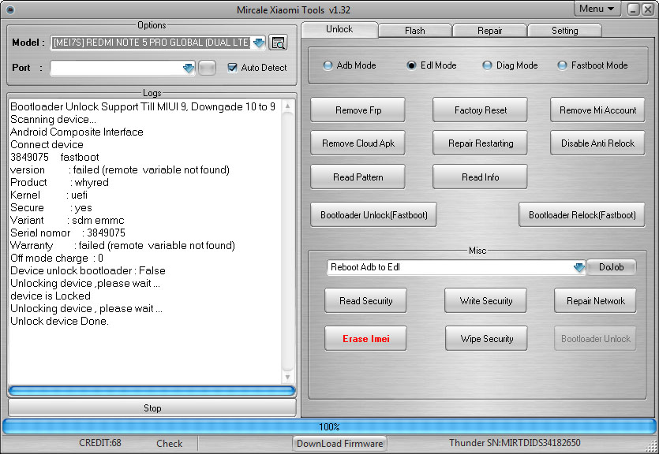Click the model search icon button
Viewport: 659px width, 454px height.
278,43
